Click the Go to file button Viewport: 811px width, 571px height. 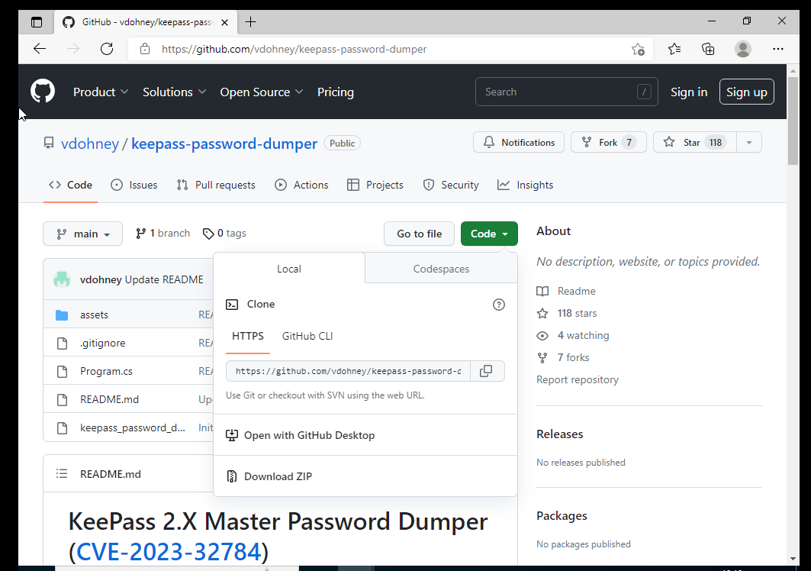419,234
